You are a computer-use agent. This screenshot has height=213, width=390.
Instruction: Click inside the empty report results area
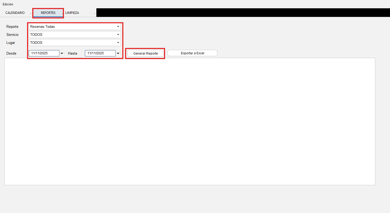[190, 121]
